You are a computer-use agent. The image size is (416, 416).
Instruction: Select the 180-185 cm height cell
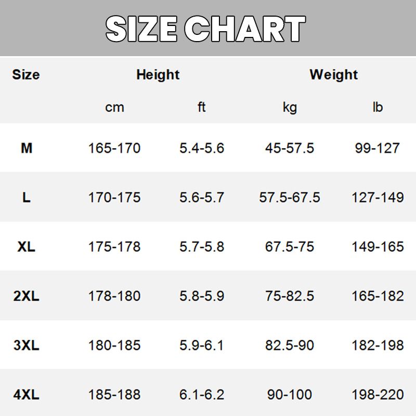[x=114, y=345]
